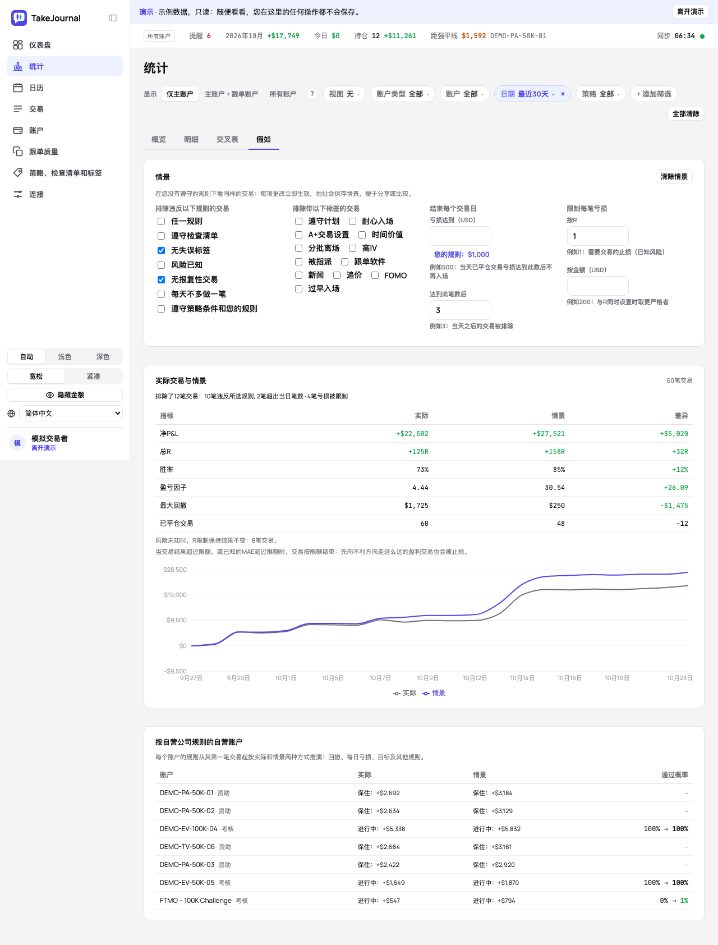
Task: Click the 连接 sliders icon
Action: click(x=18, y=194)
